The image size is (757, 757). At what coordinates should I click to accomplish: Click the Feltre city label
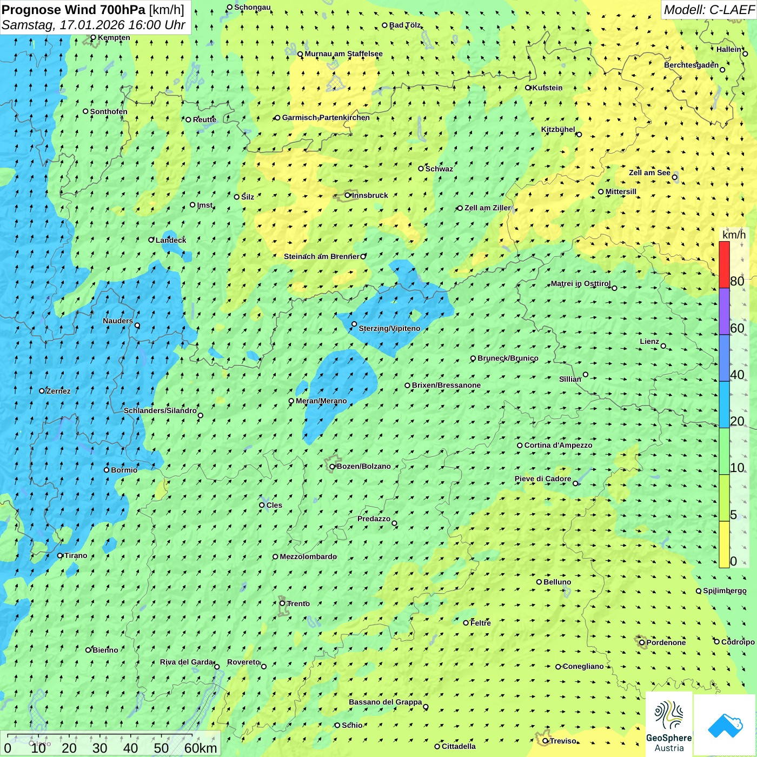(x=480, y=623)
